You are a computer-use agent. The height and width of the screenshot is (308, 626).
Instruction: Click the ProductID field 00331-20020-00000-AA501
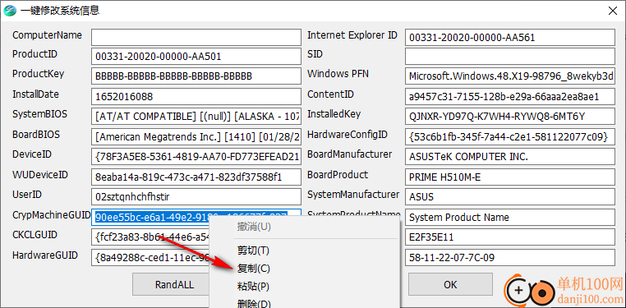click(x=196, y=57)
